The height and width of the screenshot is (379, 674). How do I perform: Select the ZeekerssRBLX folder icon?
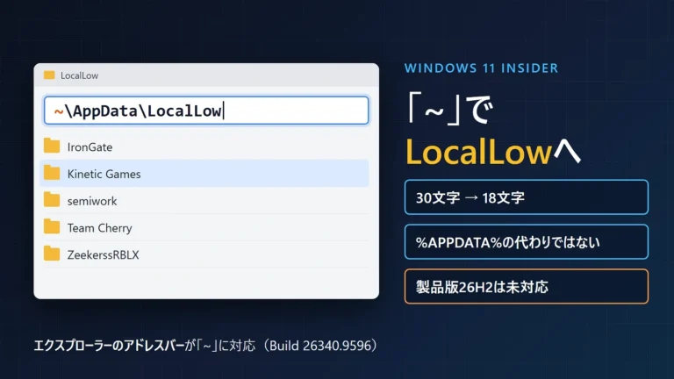coord(52,254)
